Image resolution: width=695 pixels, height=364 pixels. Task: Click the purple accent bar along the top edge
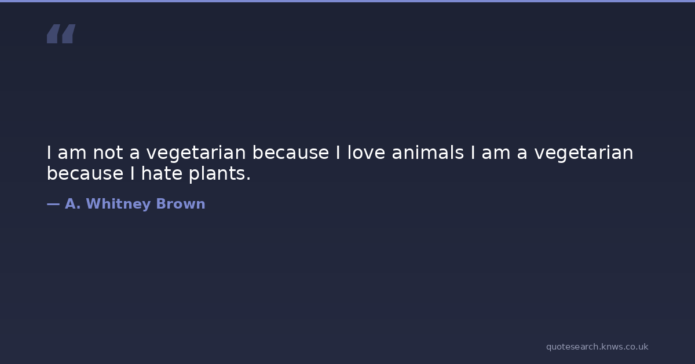click(348, 1)
